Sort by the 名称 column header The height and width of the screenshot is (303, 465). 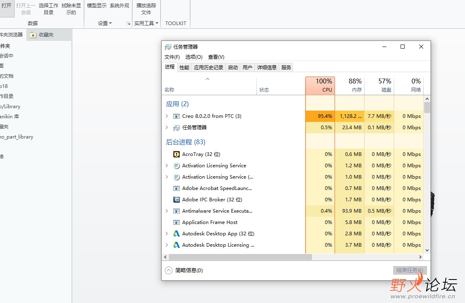(x=209, y=86)
